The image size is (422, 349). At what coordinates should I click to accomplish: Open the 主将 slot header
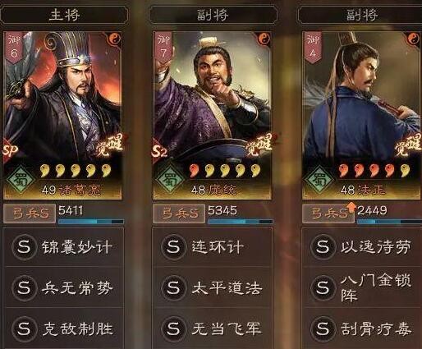pyautogui.click(x=65, y=14)
